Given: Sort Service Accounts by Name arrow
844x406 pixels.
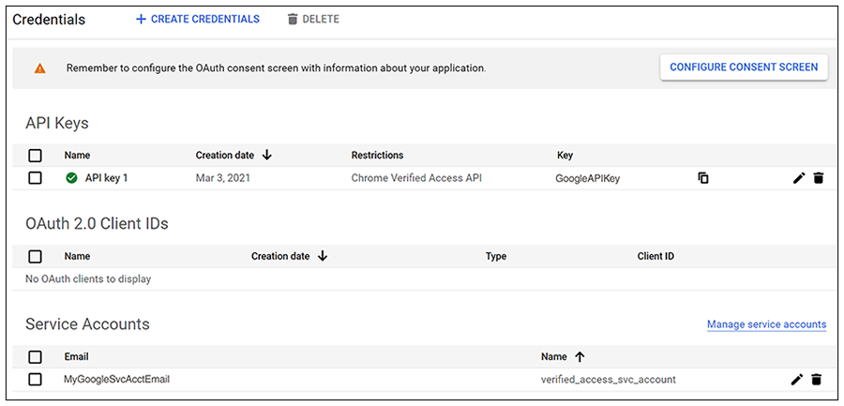Looking at the screenshot, I should (580, 356).
